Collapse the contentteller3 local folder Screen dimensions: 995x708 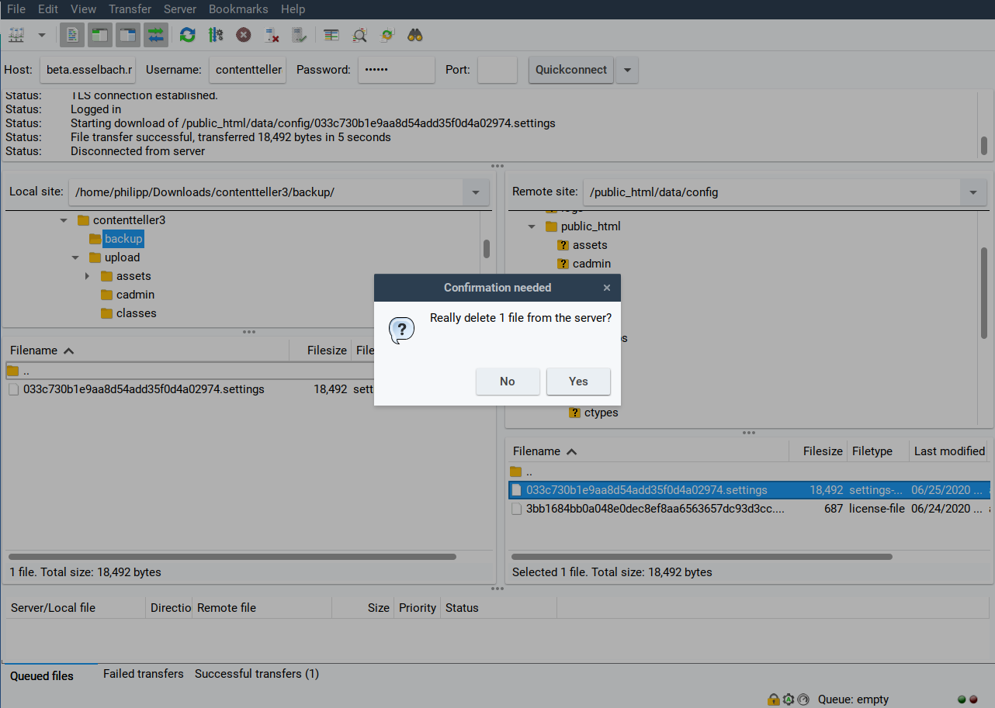[64, 221]
